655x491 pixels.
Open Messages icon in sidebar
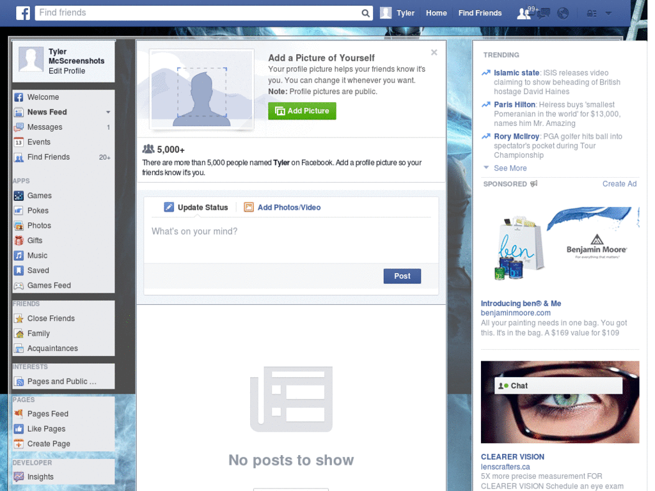[19, 127]
